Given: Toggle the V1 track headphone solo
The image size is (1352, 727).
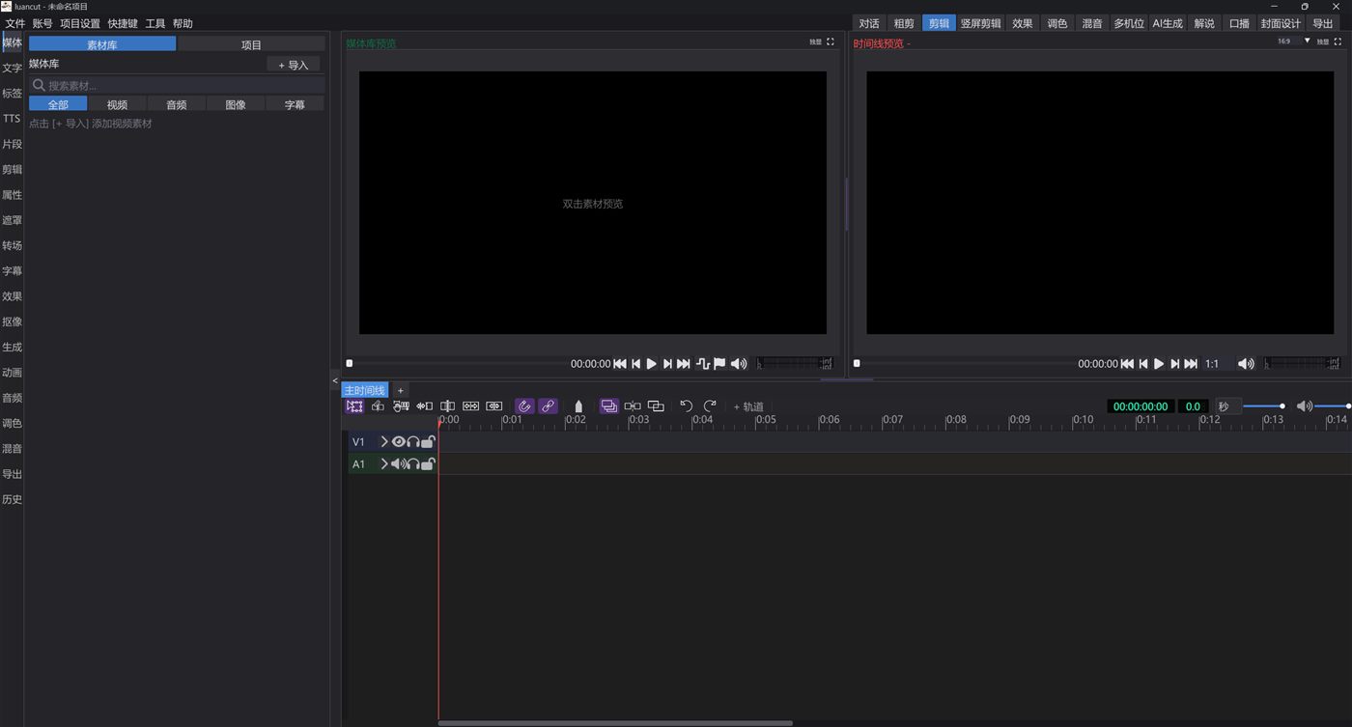Looking at the screenshot, I should [x=413, y=441].
